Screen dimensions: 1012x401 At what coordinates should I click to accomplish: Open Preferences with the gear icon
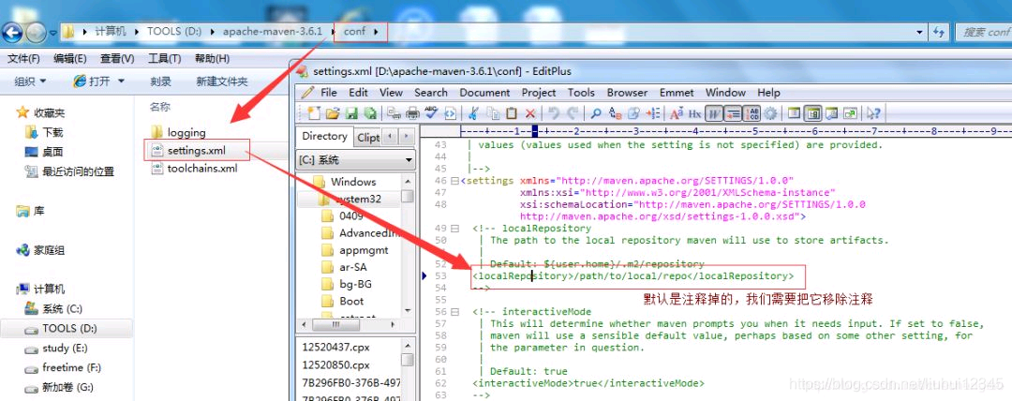770,113
